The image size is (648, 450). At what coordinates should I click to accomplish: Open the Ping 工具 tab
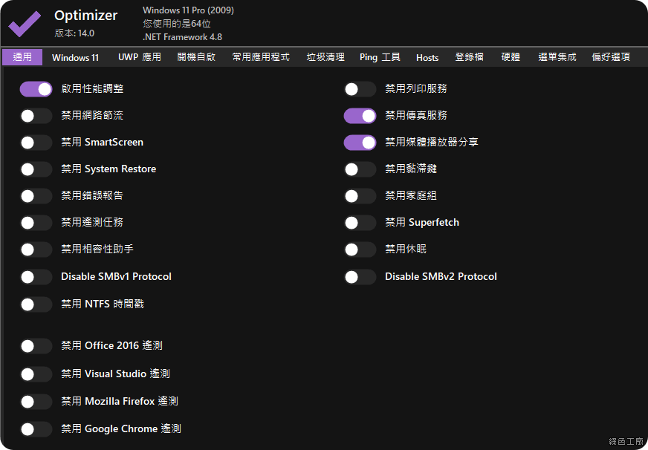(380, 57)
